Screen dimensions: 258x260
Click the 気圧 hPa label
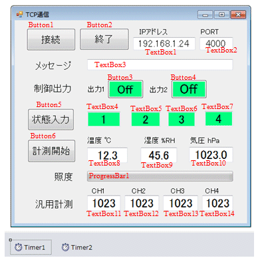(x=205, y=140)
